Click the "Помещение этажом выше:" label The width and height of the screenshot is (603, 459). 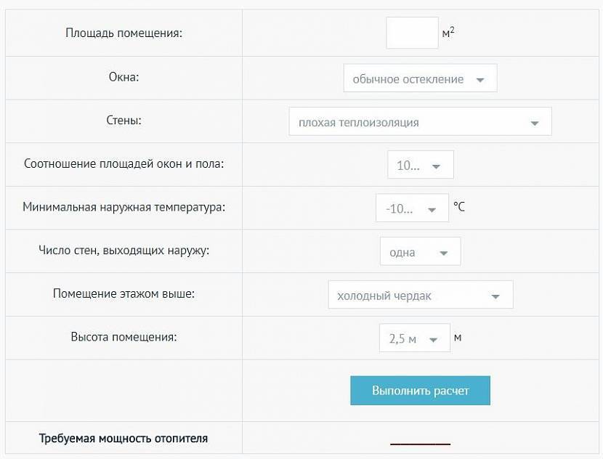124,294
